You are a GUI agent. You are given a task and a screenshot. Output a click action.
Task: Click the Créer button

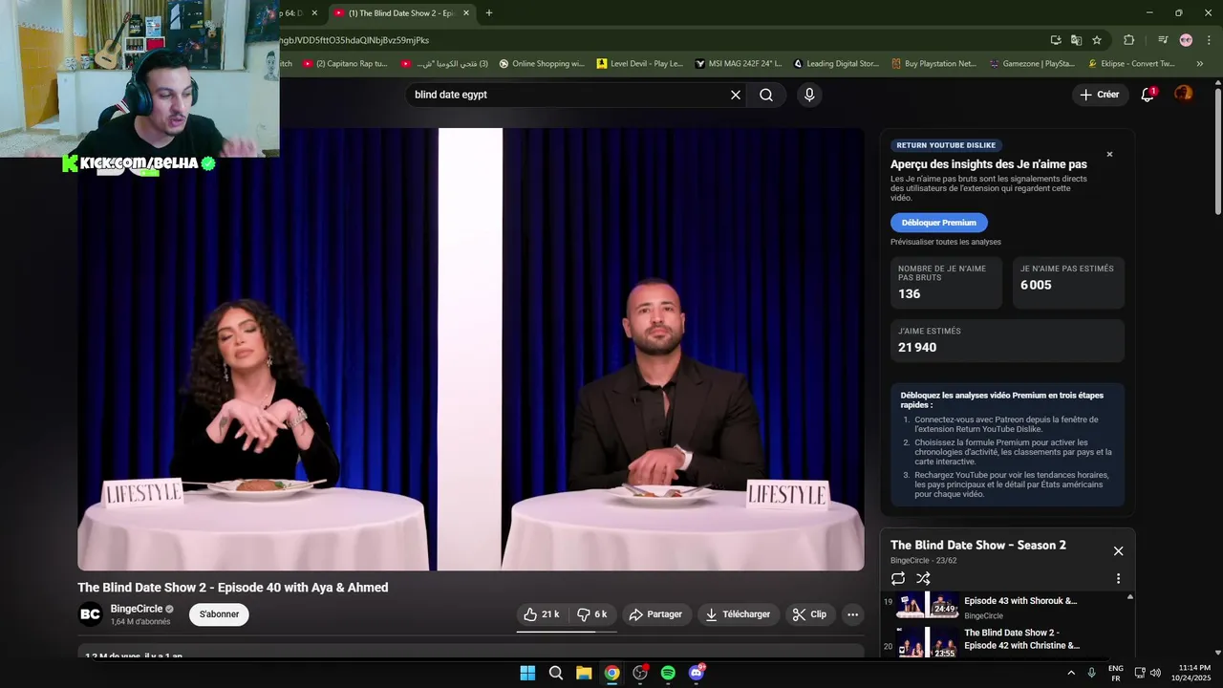tap(1100, 95)
